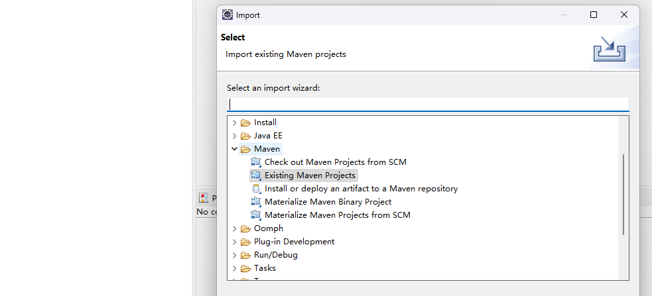Select the Java EE tree label
Screen dimensions: 652x296
268,136
